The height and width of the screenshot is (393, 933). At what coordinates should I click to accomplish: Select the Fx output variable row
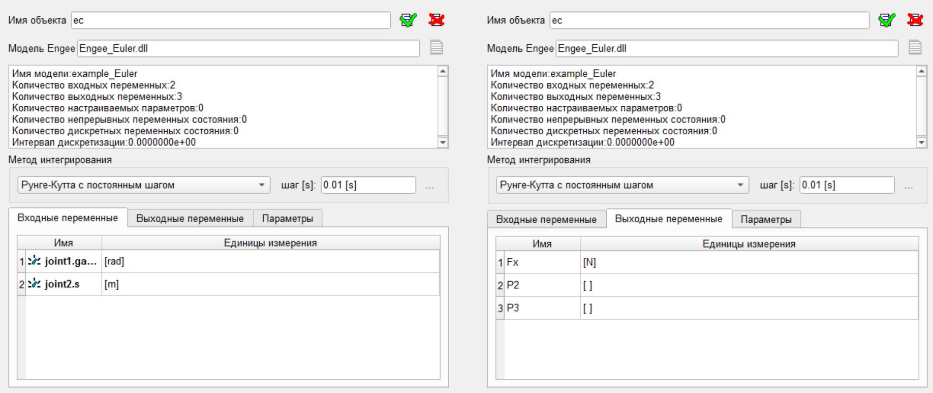click(542, 262)
